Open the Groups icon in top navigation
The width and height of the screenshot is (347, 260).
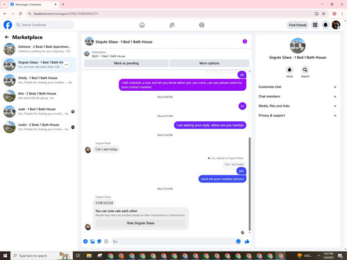pos(201,25)
